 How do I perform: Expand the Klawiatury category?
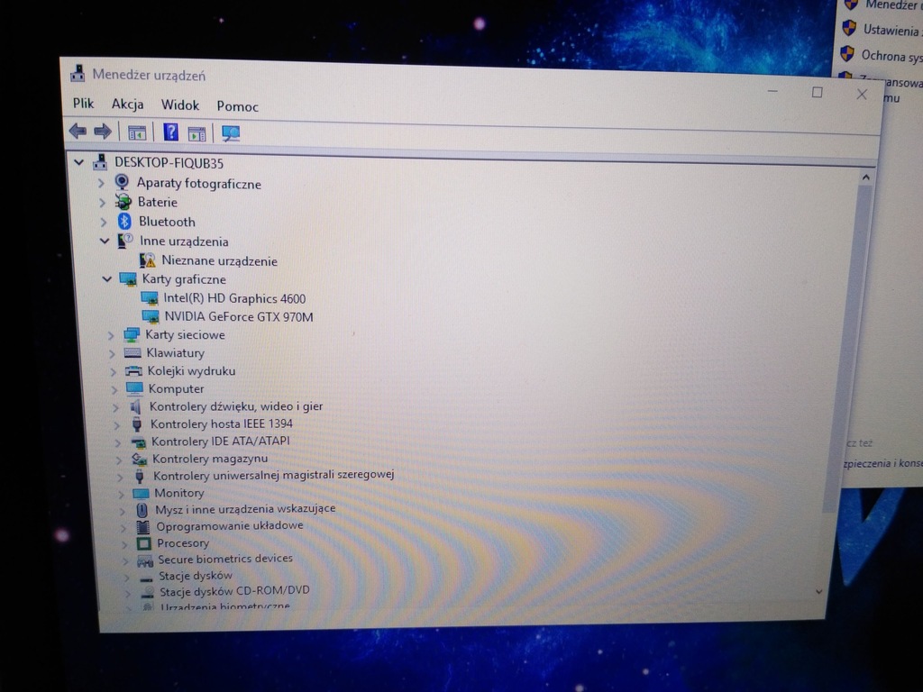(113, 353)
